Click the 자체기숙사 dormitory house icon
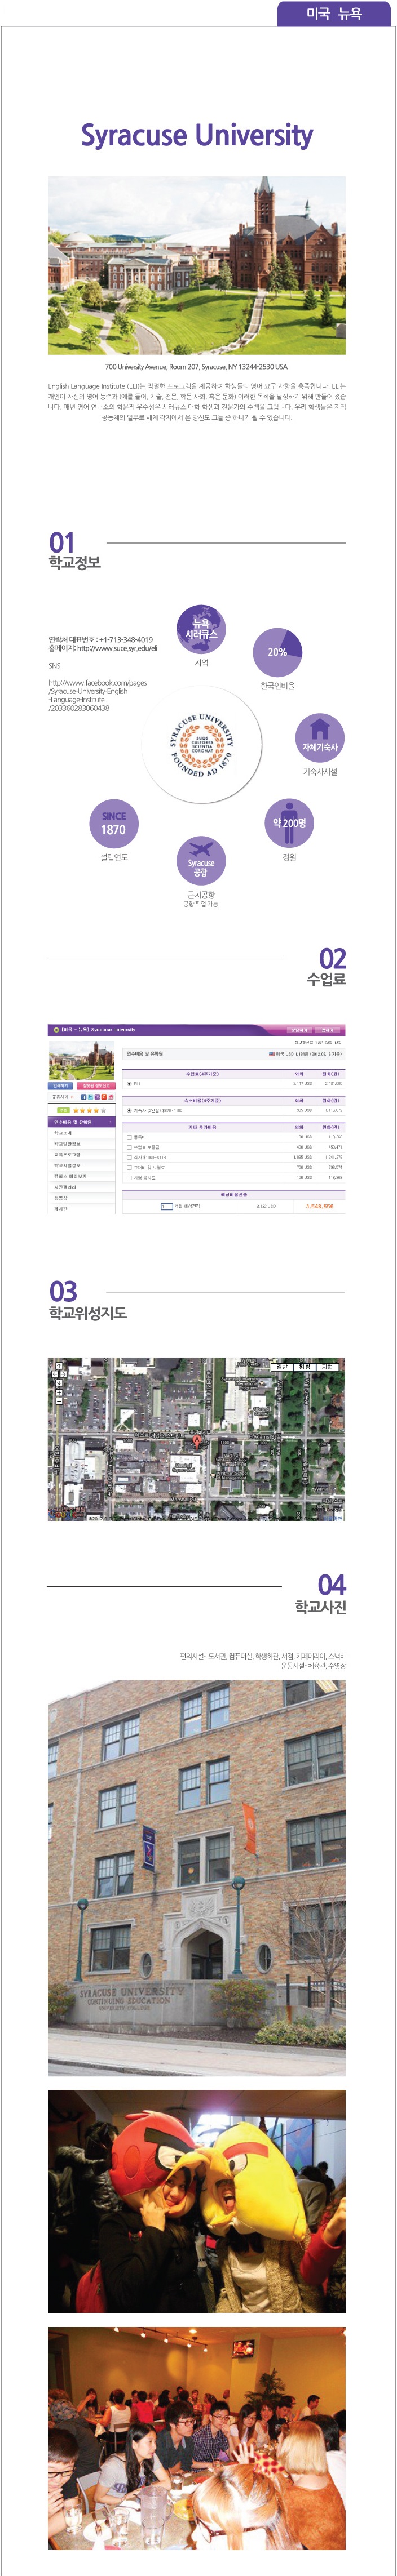 pyautogui.click(x=319, y=738)
